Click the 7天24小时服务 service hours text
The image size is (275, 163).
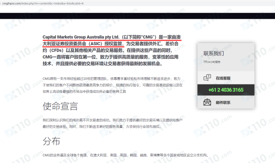pos(212,62)
